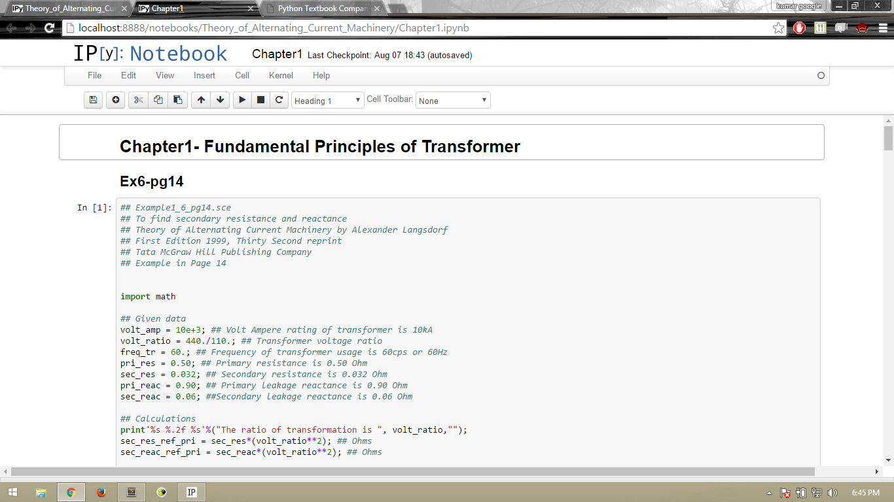Bookmark page with star icon
This screenshot has height=502, width=894.
[778, 28]
